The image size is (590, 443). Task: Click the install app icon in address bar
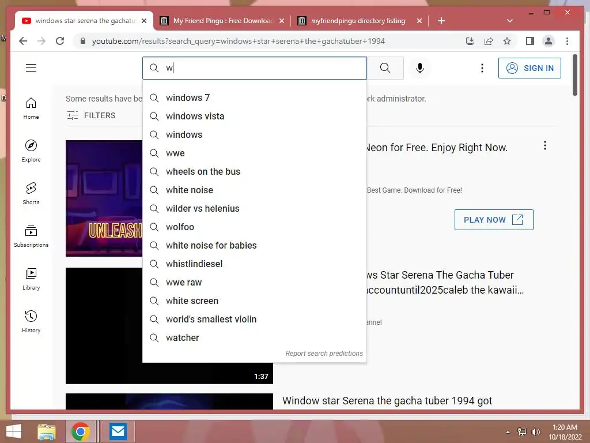coord(470,41)
